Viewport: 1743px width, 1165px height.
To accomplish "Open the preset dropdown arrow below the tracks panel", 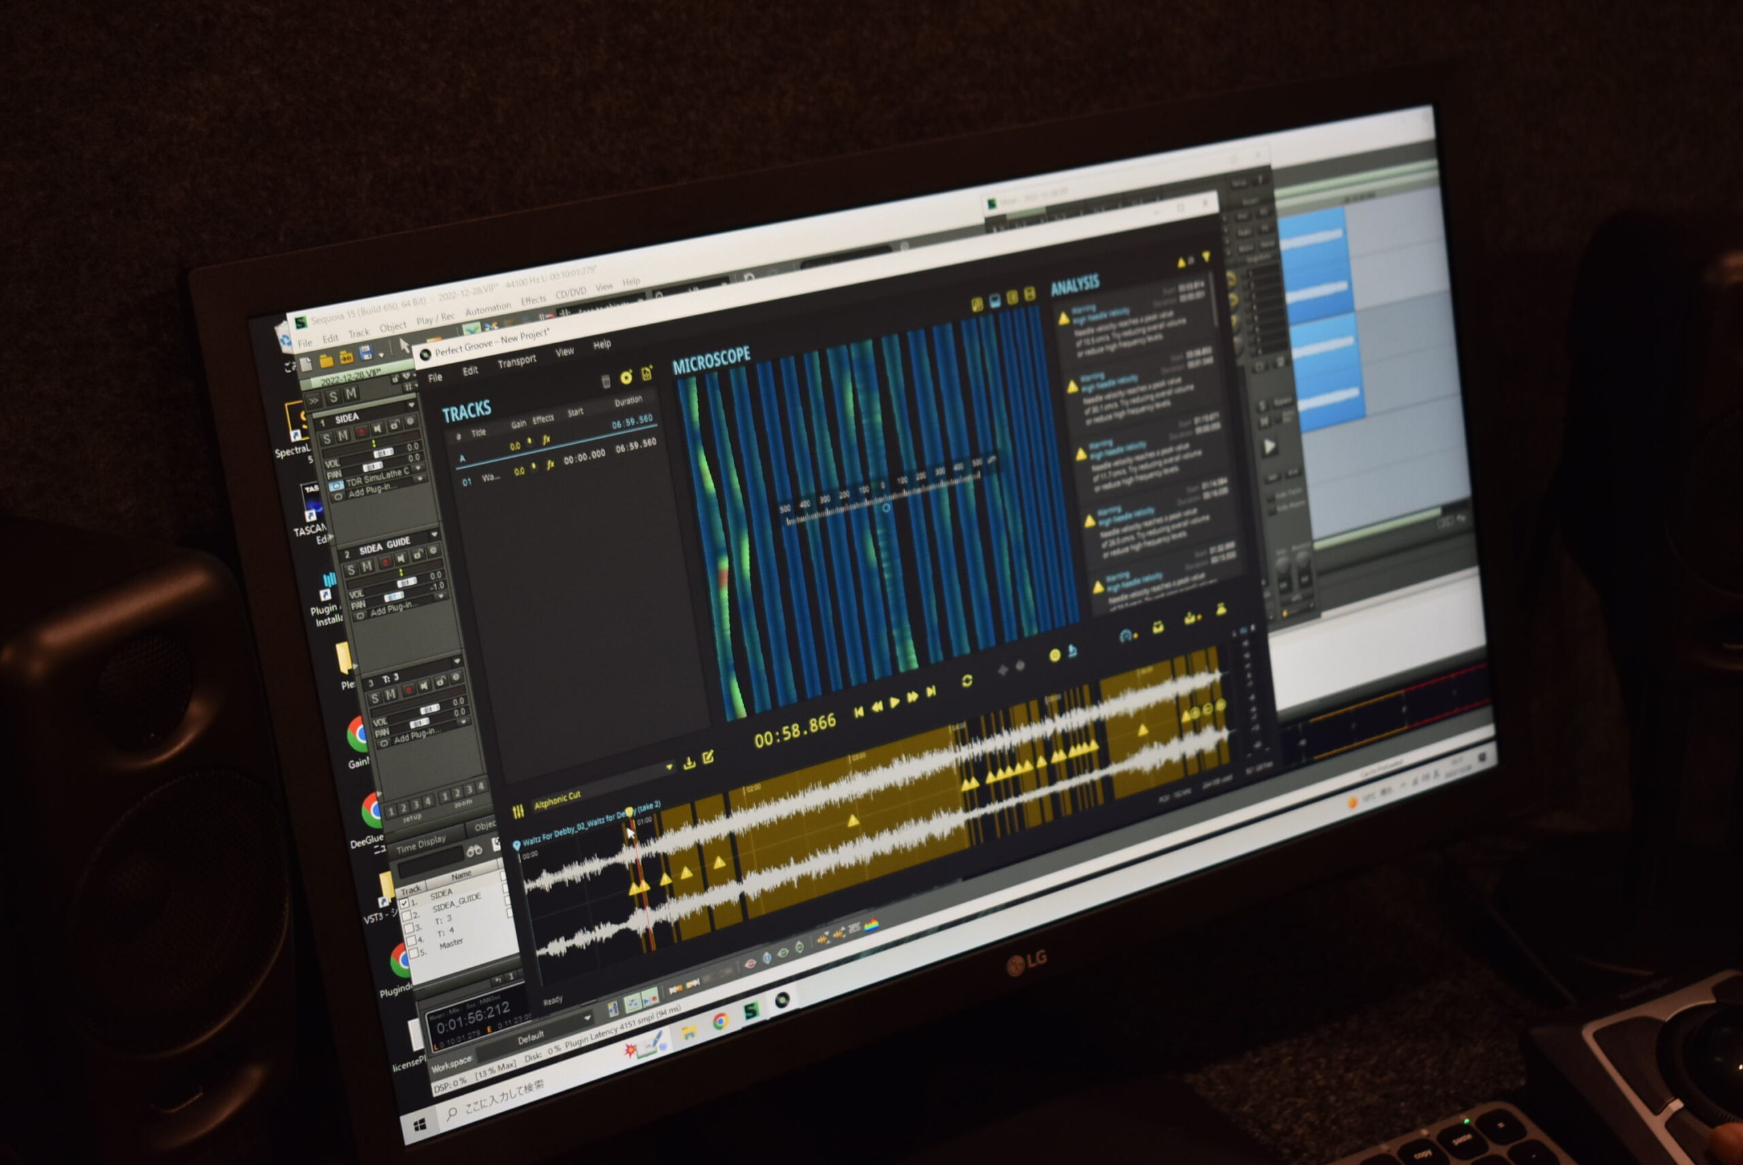I will [669, 767].
